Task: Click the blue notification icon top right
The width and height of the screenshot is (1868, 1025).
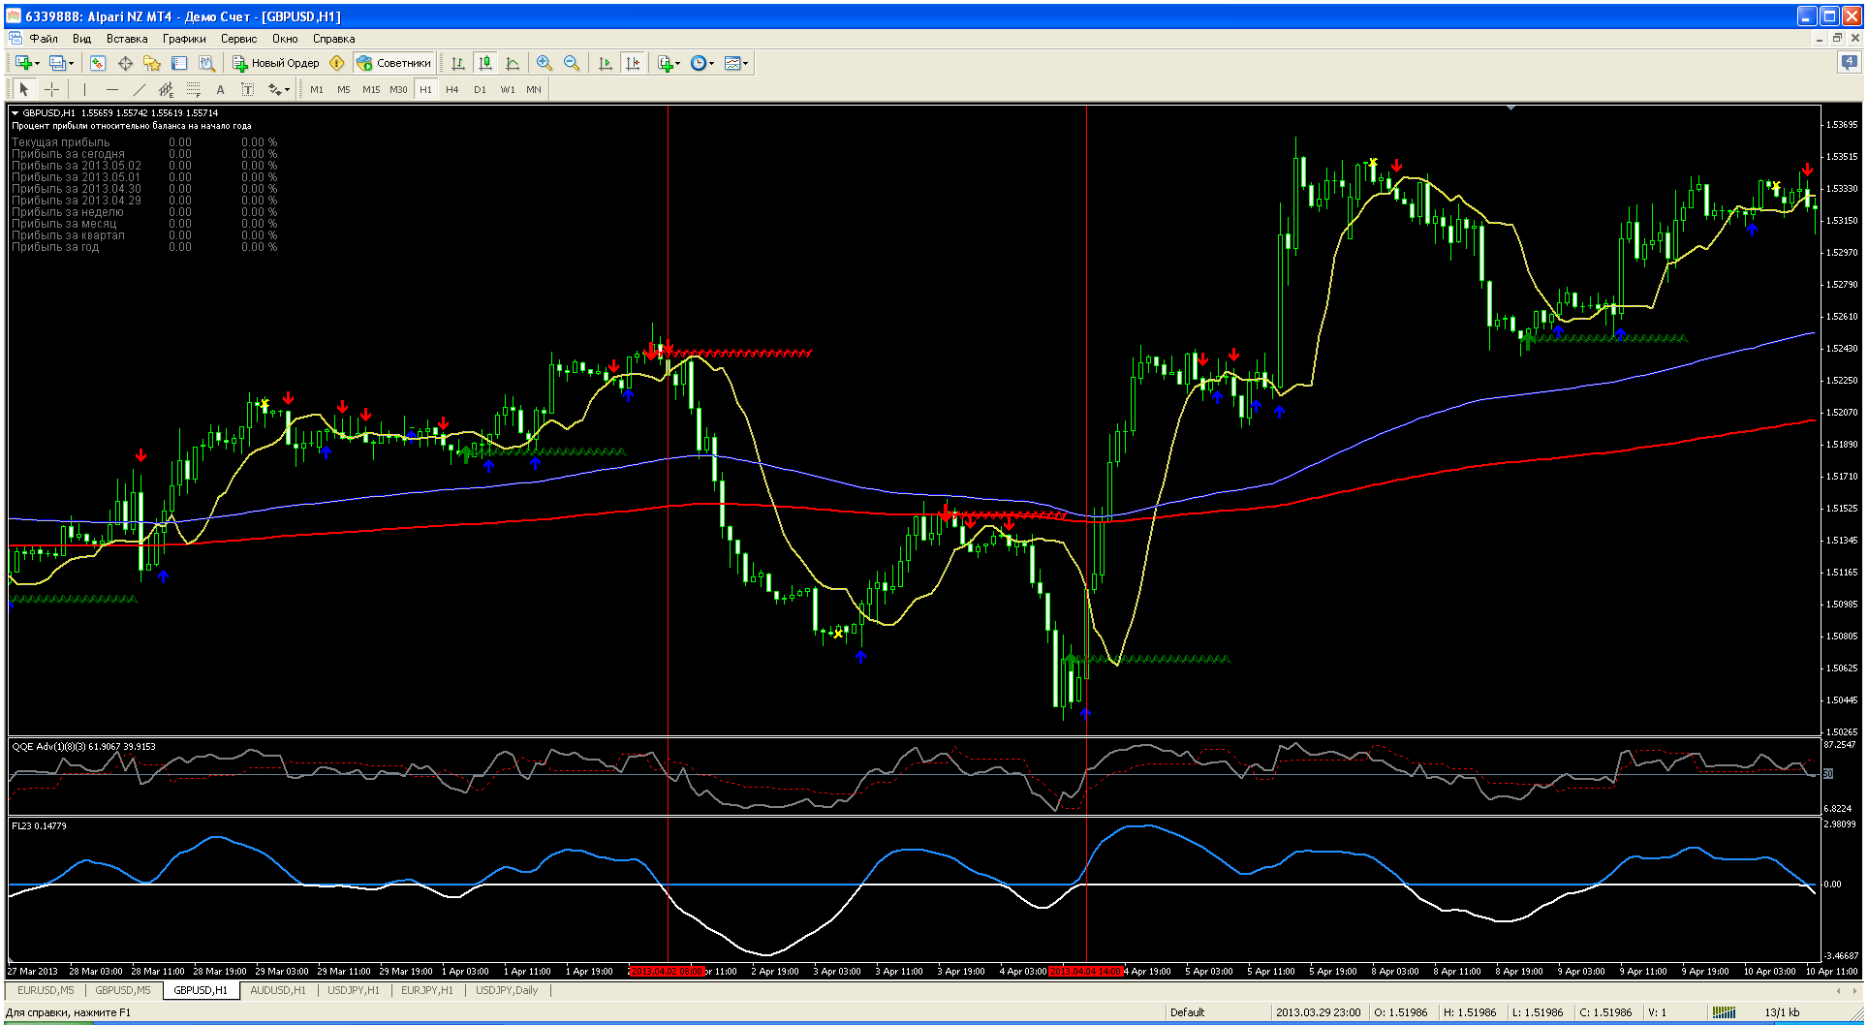Action: tap(1849, 63)
